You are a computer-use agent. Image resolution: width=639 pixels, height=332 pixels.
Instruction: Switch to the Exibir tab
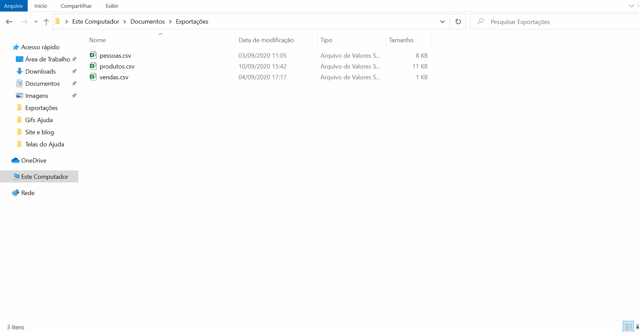pos(111,6)
